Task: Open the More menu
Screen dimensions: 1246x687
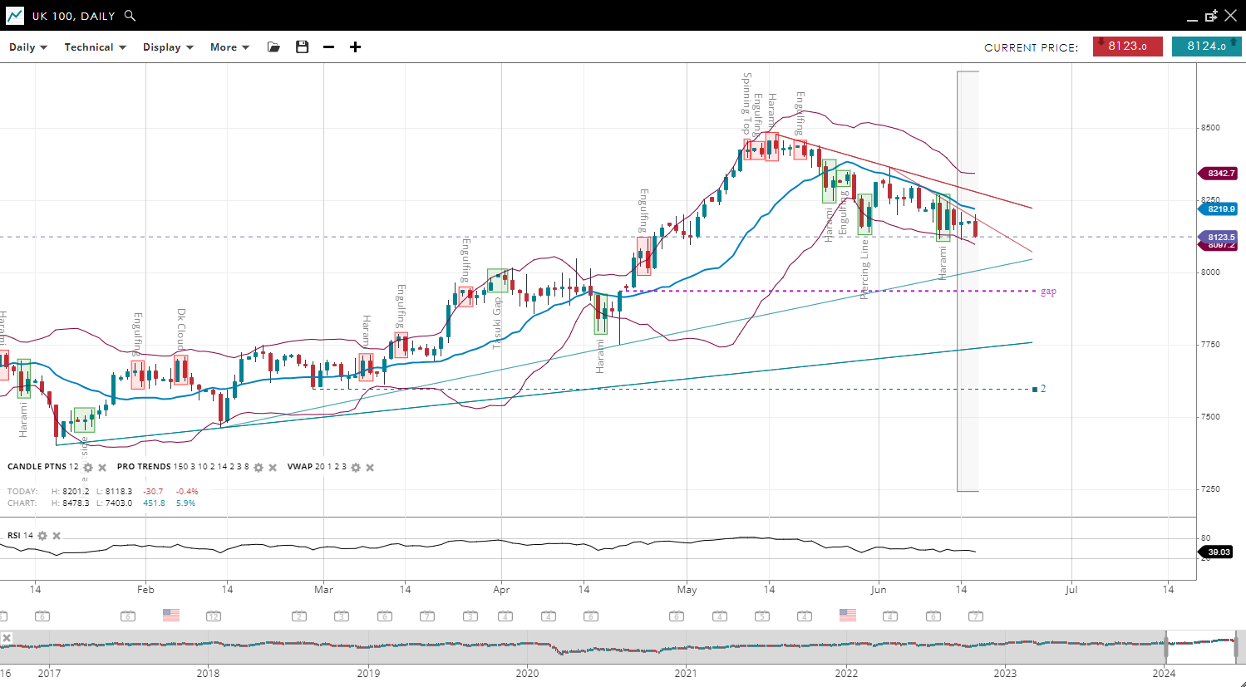Action: click(x=229, y=47)
